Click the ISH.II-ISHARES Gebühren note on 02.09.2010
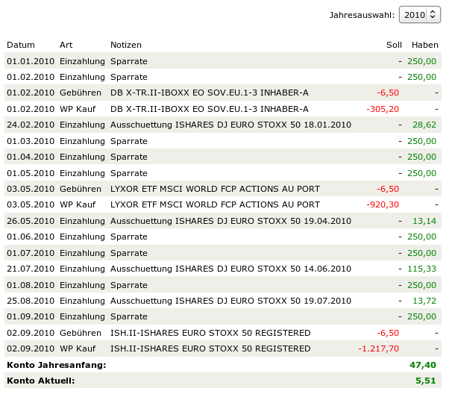Screen dimensions: 449x394 pos(210,333)
